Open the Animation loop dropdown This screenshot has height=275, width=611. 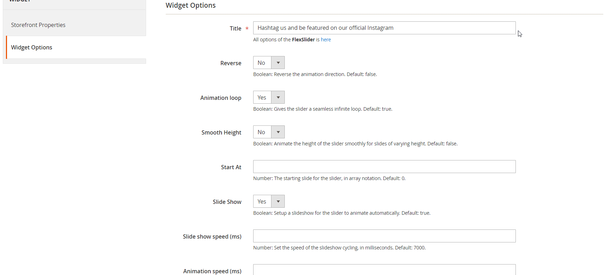tap(269, 97)
